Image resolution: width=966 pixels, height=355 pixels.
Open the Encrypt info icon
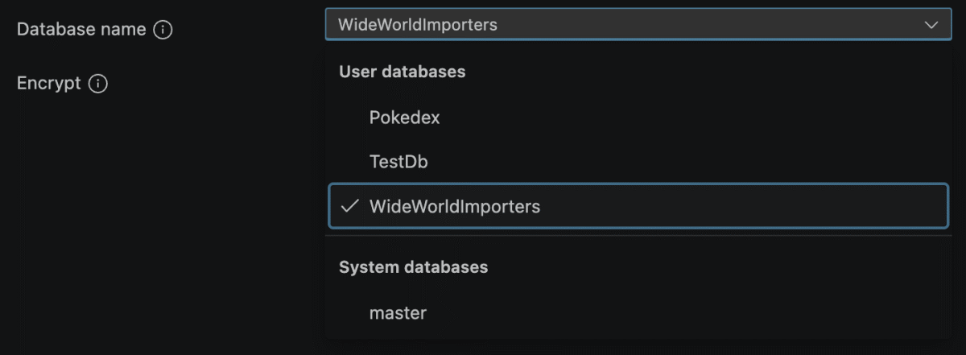coord(98,83)
